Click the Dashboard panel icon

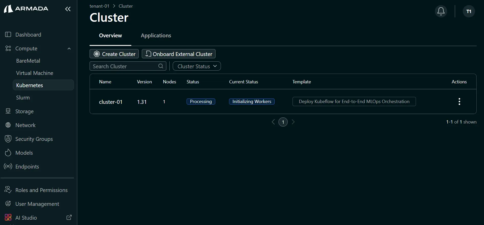tap(8, 35)
